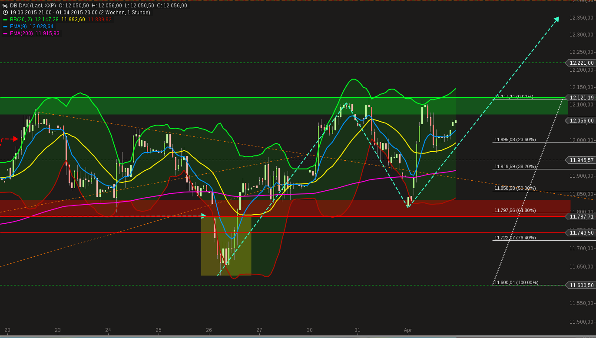Click the yellow highlighted zone rectangle

coord(226,245)
